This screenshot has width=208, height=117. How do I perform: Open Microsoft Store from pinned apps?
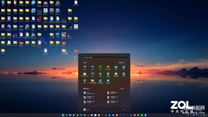coord(84,75)
